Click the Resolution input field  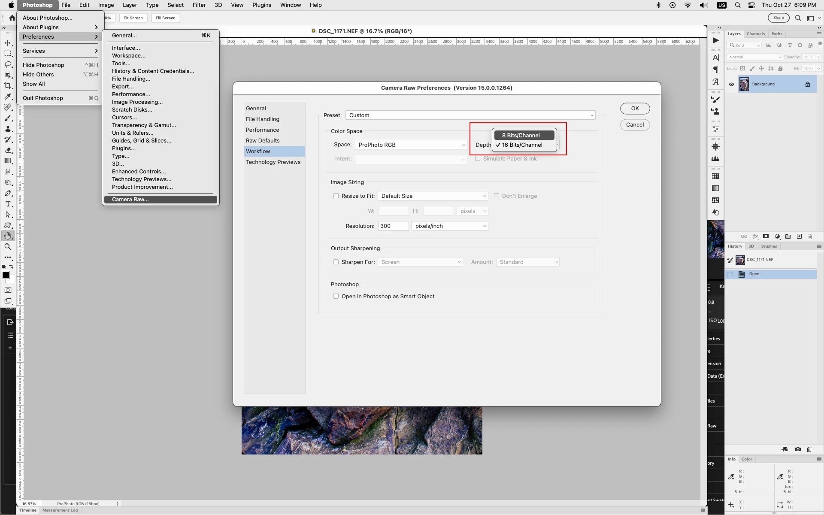pos(393,226)
